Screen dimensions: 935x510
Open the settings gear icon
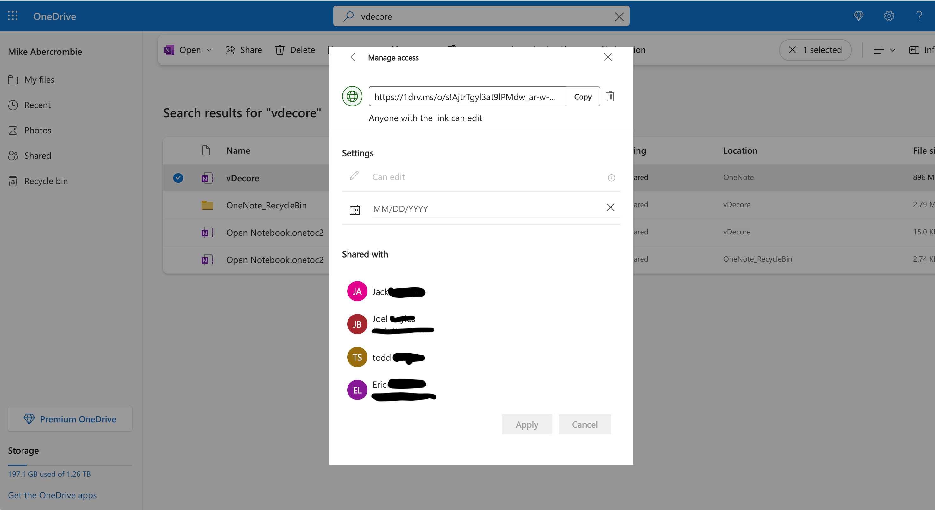coord(888,16)
